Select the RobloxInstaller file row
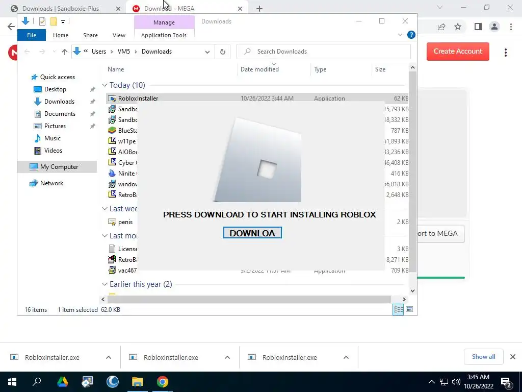Viewport: 522px width, 392px height. point(257,99)
